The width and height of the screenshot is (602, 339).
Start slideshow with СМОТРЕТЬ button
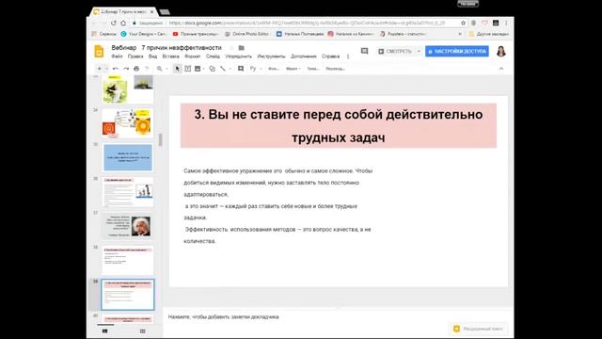tap(395, 51)
